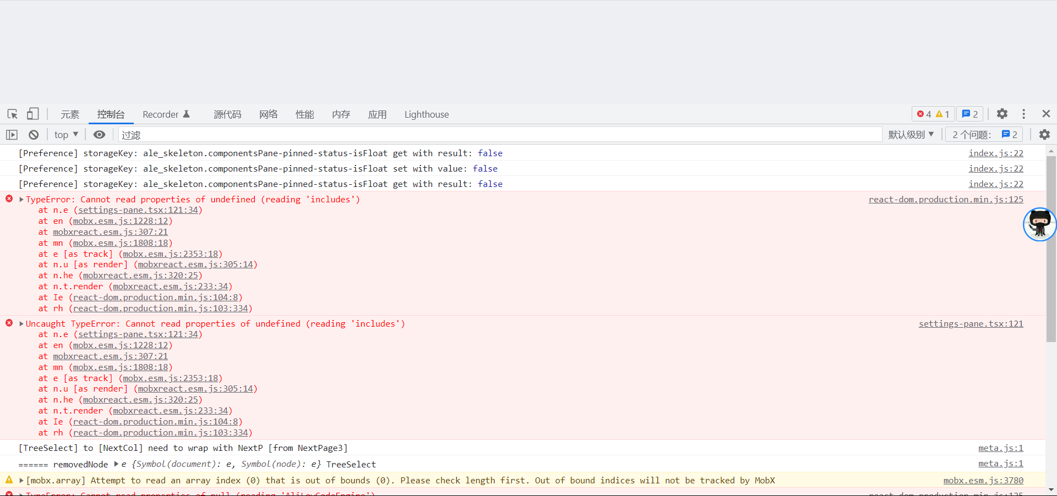Screen dimensions: 1057x496
Task: Open DevTools settings via the gear icon
Action: click(x=1002, y=114)
